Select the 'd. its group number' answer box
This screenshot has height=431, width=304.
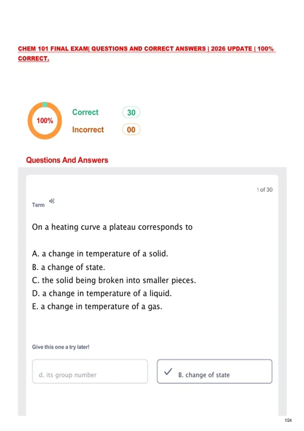[x=90, y=371]
